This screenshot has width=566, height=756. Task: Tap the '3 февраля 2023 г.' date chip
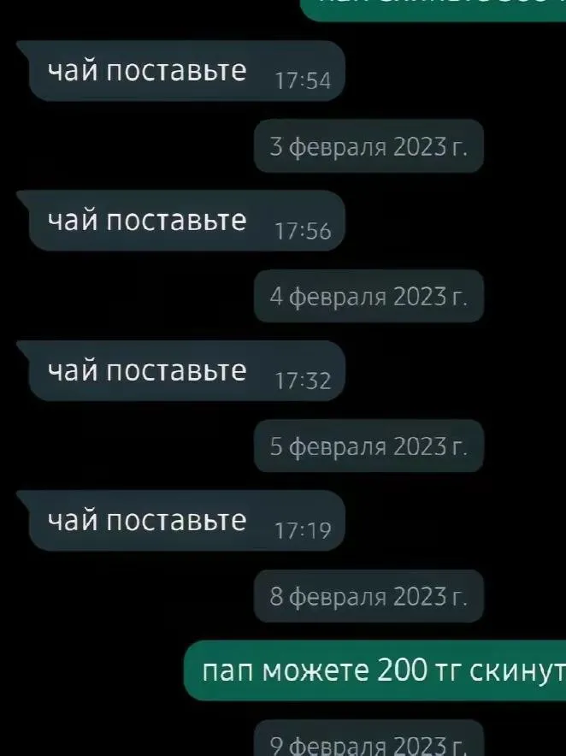(x=368, y=146)
